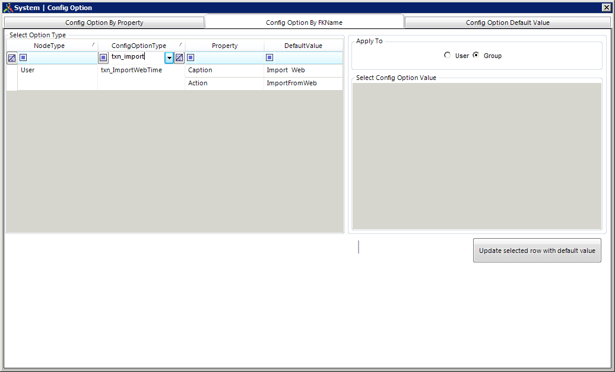Viewport: 615px width, 372px height.
Task: Clear the ConfigOptionType filter with its clear icon
Action: [x=179, y=58]
